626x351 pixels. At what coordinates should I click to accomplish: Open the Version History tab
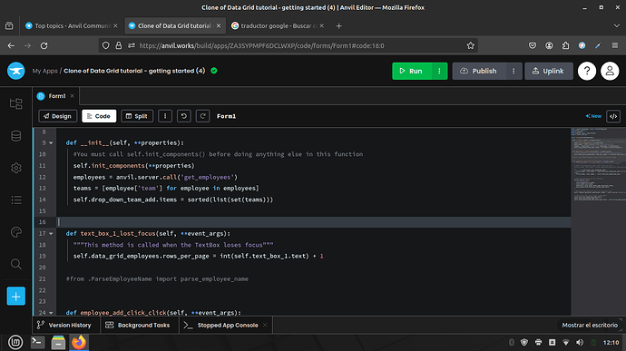point(64,325)
